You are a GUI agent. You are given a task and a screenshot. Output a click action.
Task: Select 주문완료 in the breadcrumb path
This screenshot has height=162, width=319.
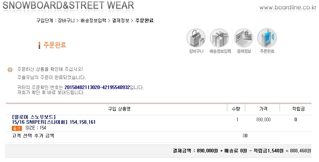pos(144,20)
